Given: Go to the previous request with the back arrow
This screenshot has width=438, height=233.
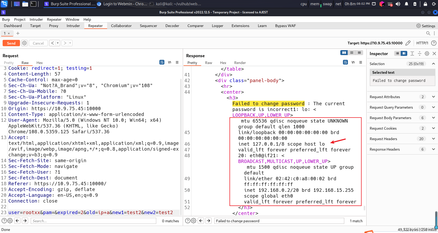Looking at the screenshot, I should coord(53,43).
